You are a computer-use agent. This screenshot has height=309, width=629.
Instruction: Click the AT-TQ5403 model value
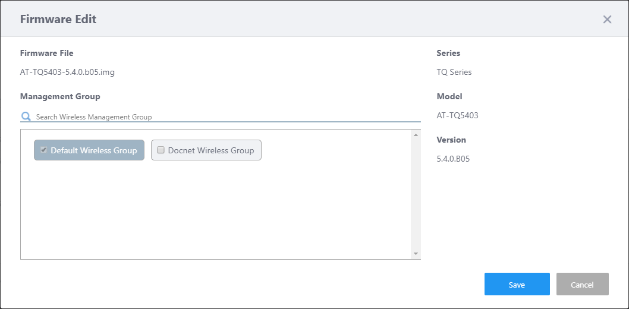pyautogui.click(x=457, y=116)
